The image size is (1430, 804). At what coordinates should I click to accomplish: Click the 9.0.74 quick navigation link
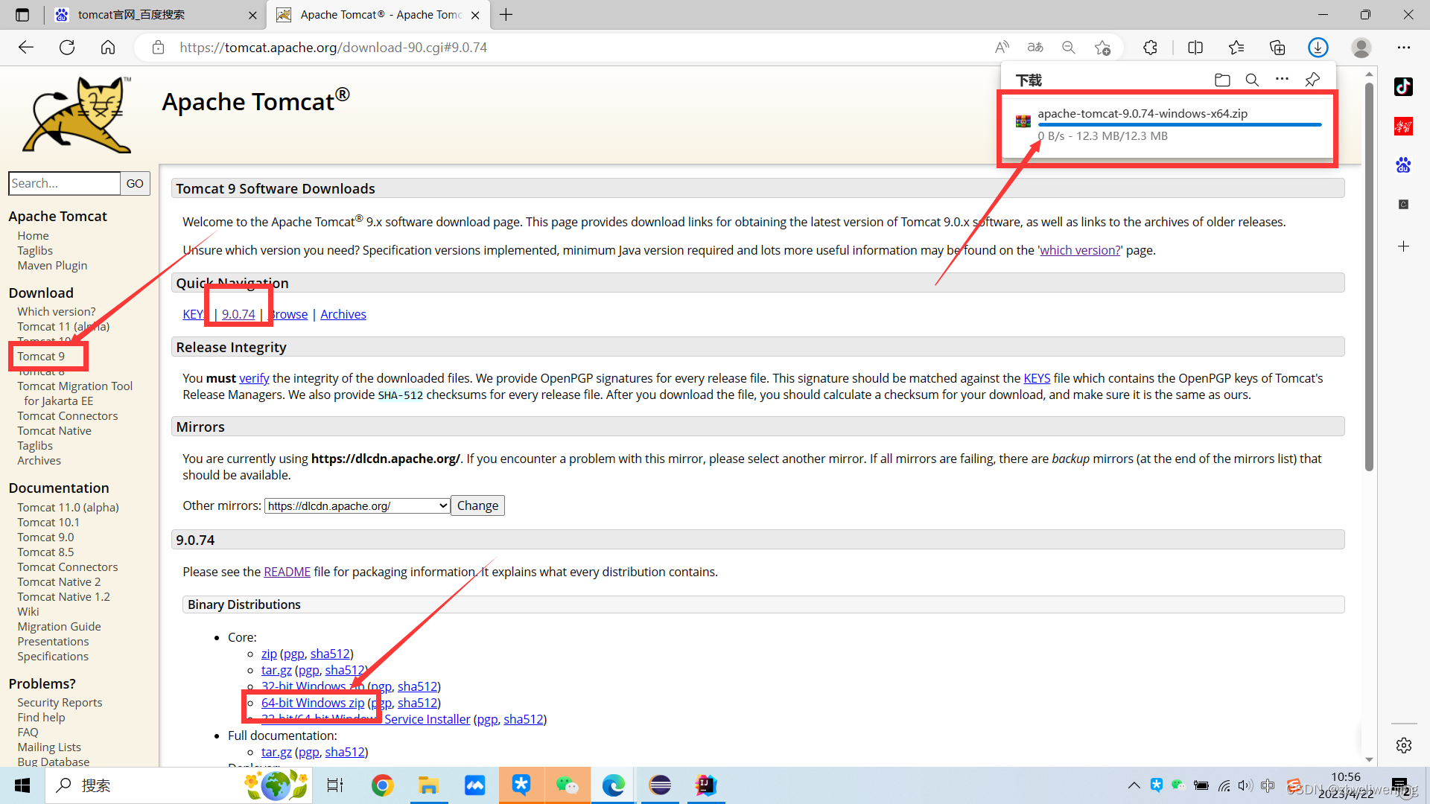point(238,314)
